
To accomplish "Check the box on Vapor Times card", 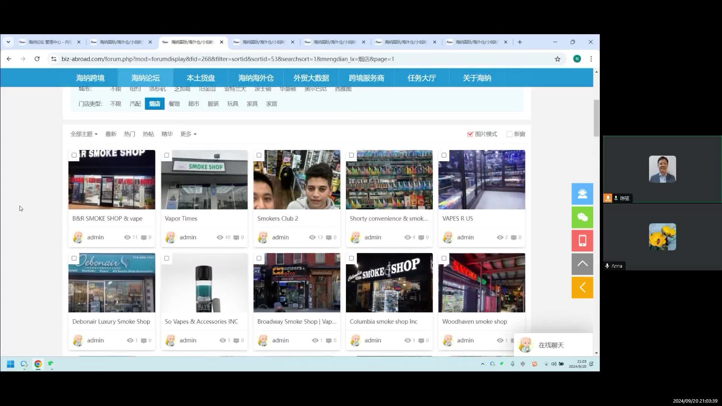I will [x=167, y=155].
